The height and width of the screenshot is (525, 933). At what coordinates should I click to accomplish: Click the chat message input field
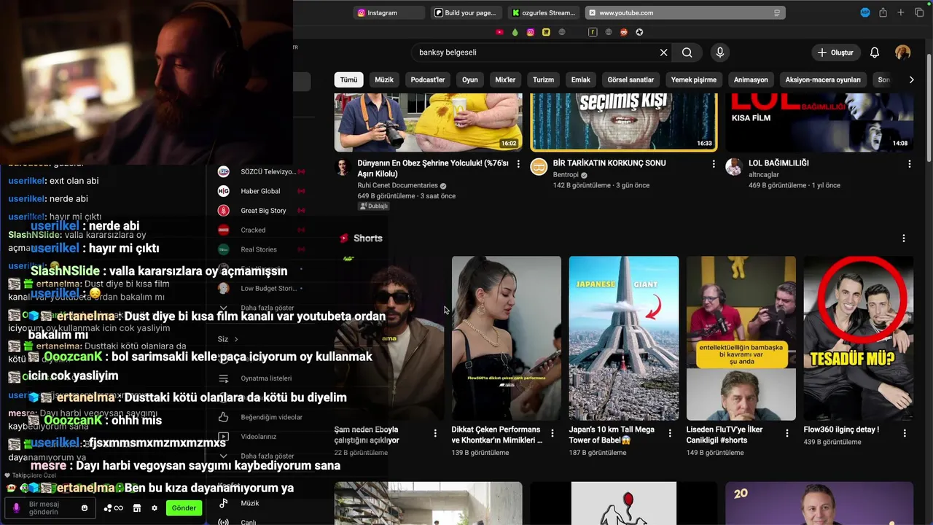(51, 508)
